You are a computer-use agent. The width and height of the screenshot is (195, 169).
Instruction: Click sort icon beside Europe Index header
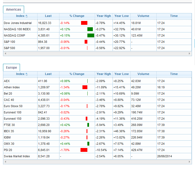click(27, 74)
